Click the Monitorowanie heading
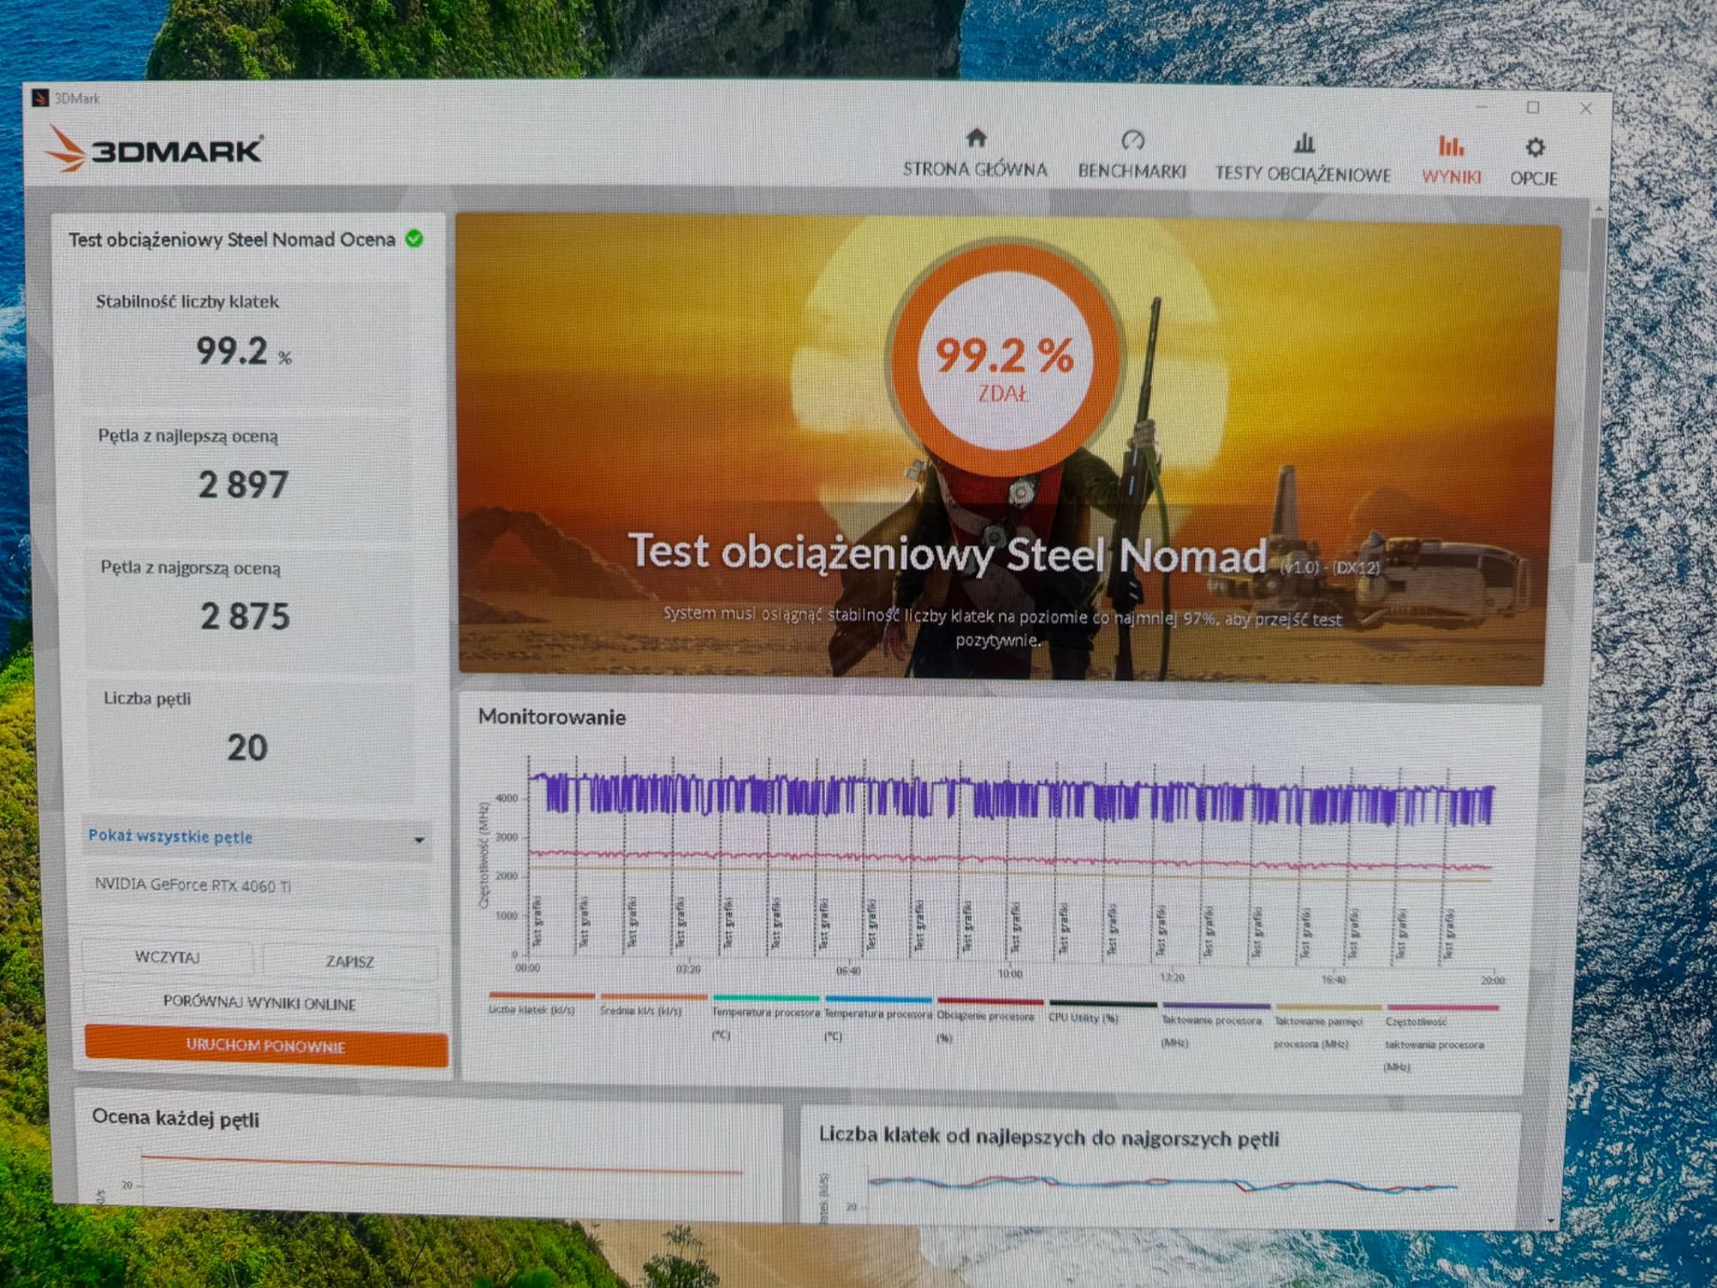The height and width of the screenshot is (1288, 1717). click(552, 717)
